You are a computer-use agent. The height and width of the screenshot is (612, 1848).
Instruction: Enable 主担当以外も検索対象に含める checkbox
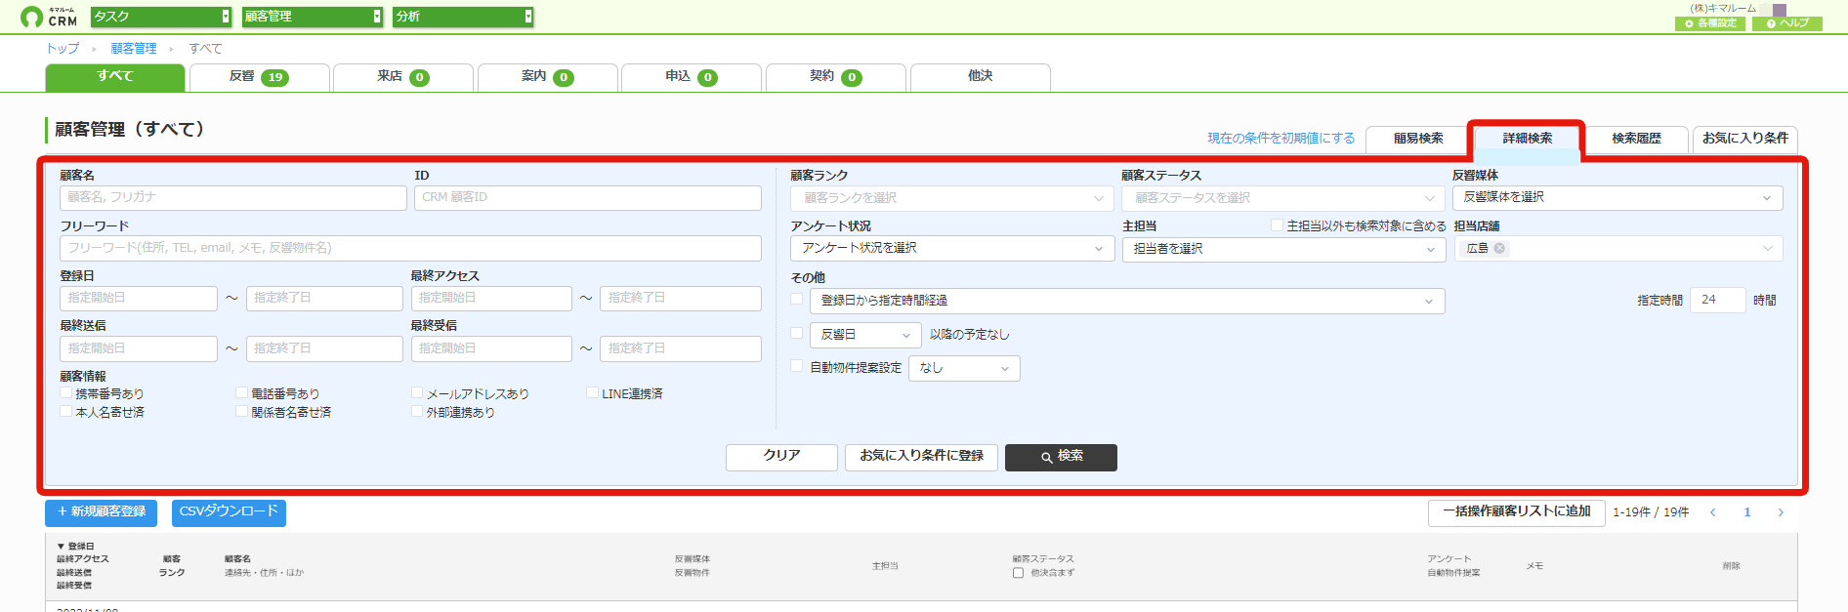coord(1277,225)
